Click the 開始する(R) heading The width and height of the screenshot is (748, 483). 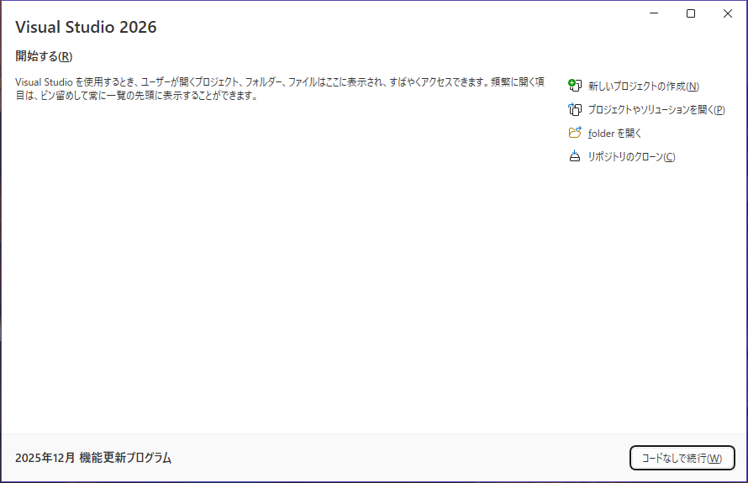coord(44,56)
